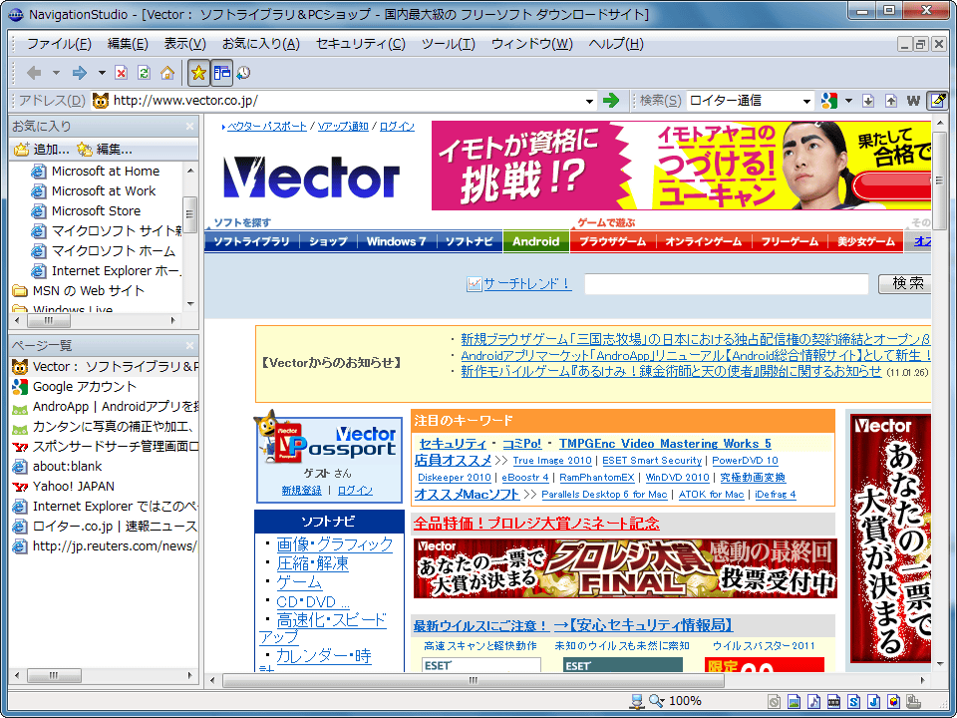The width and height of the screenshot is (957, 718).
Task: Stop loading with the red X icon
Action: click(x=122, y=73)
